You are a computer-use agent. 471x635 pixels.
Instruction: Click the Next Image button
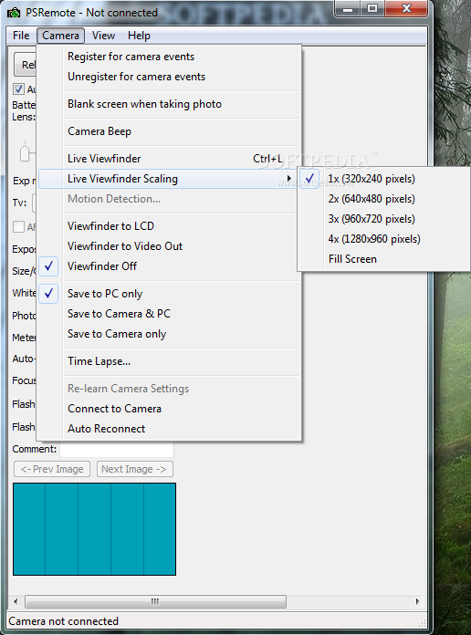point(134,469)
